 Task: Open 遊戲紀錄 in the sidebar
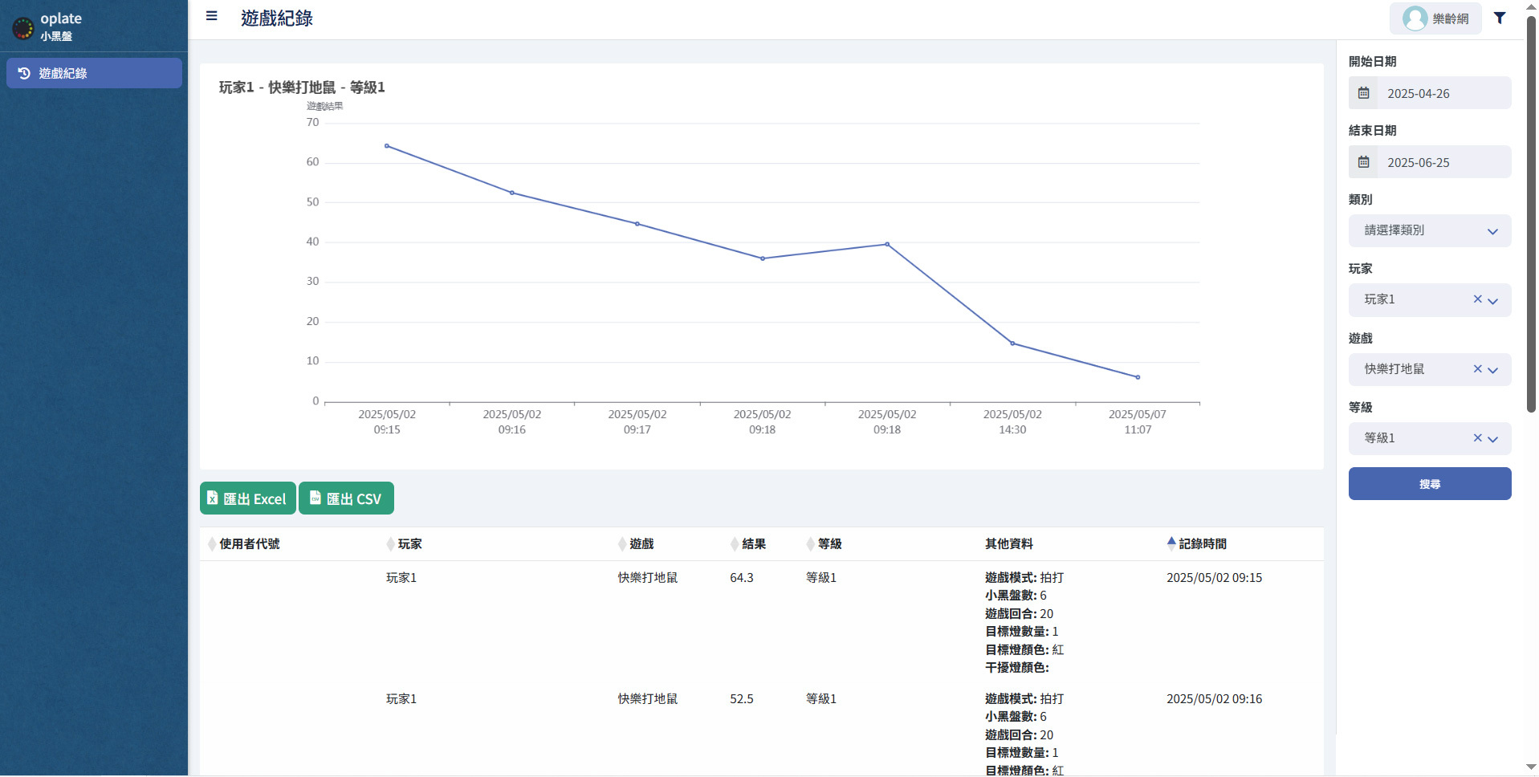[94, 73]
